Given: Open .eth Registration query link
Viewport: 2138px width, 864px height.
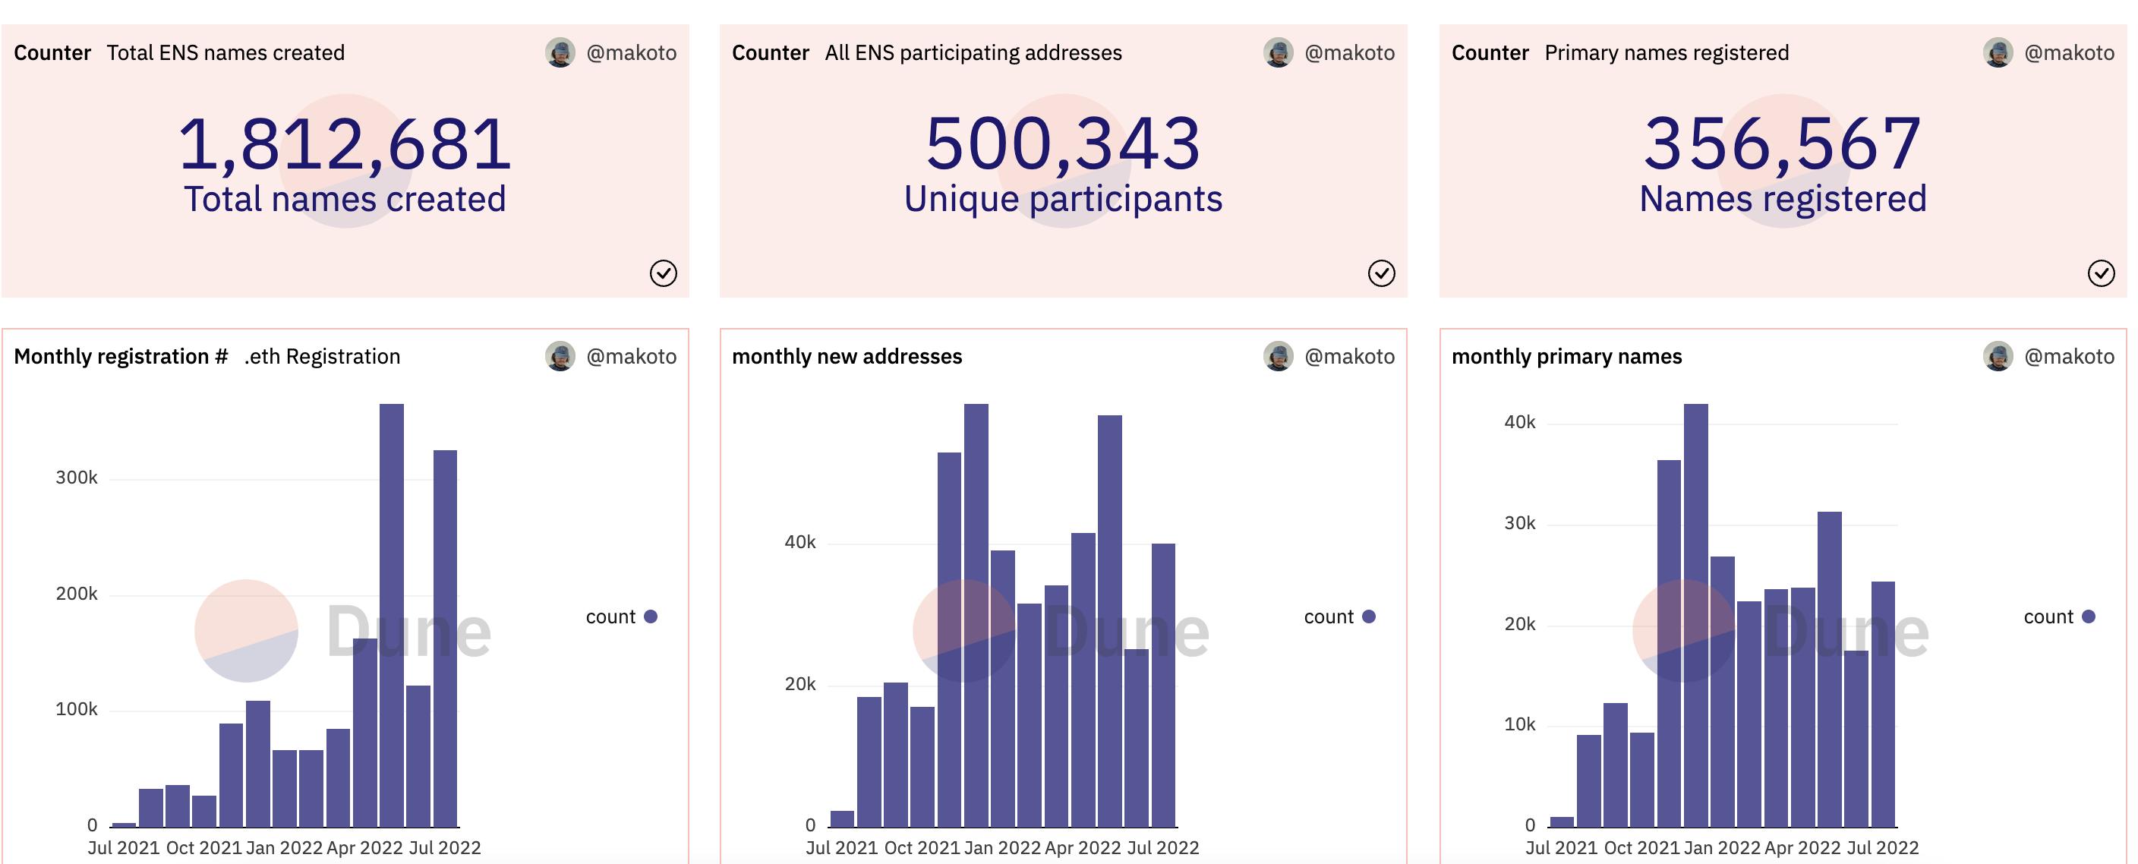Looking at the screenshot, I should pos(322,356).
